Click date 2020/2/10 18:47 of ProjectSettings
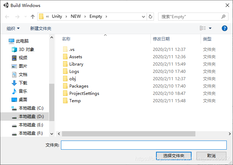Viewport: 233px width, 165px height. click(x=169, y=93)
